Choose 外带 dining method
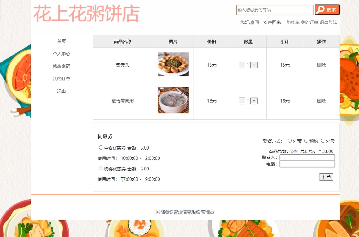 [x=290, y=141]
